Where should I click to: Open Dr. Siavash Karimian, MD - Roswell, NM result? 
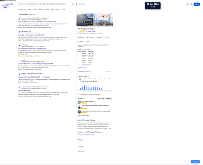[32, 48]
